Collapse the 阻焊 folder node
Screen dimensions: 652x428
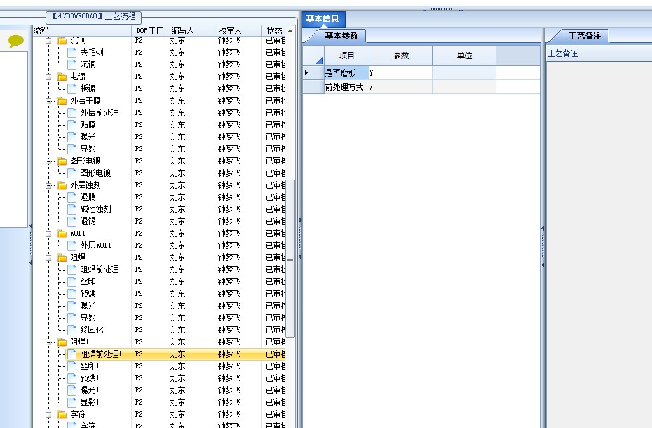click(x=49, y=258)
